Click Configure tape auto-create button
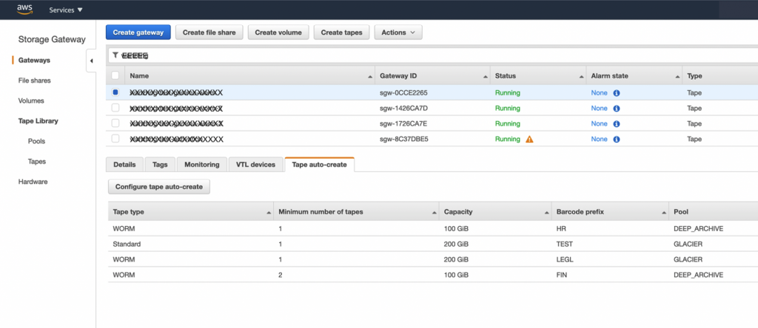Screen dimensions: 758x328 159,187
